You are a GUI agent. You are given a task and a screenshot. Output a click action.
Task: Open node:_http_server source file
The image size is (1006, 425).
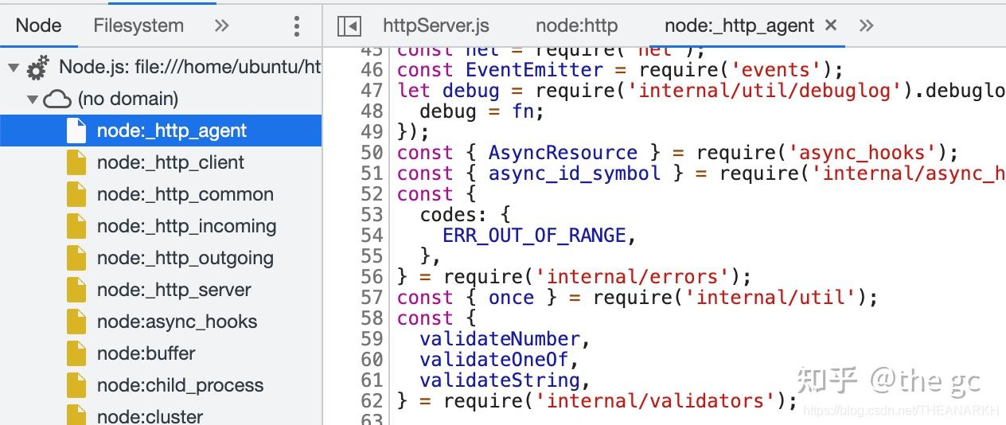[x=174, y=290]
